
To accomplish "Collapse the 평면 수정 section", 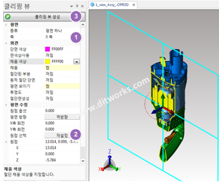I will (x=6, y=105).
